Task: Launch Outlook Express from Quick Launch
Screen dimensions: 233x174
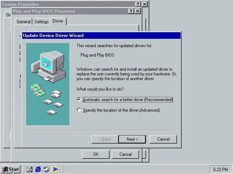Action: tap(46, 169)
